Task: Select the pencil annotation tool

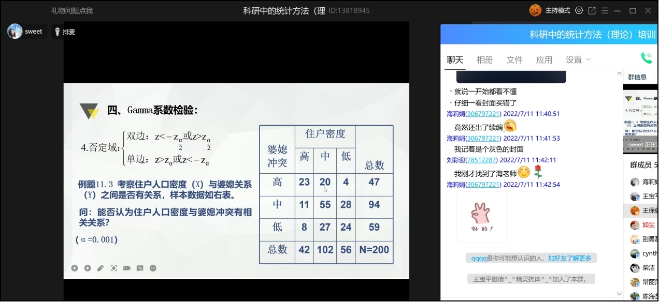Action: click(x=101, y=268)
